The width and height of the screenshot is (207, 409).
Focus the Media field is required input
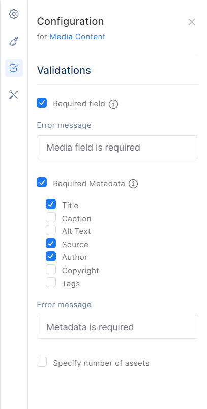tap(117, 147)
